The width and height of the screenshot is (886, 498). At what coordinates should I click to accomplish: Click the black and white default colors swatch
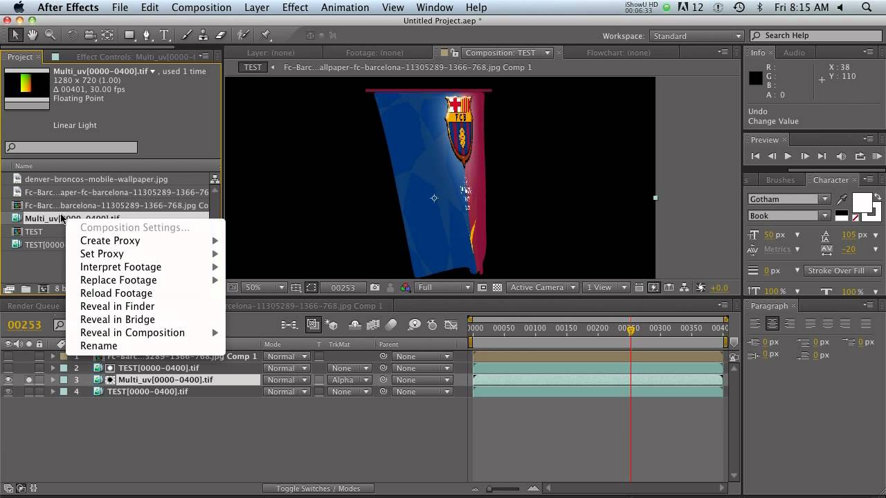(842, 216)
